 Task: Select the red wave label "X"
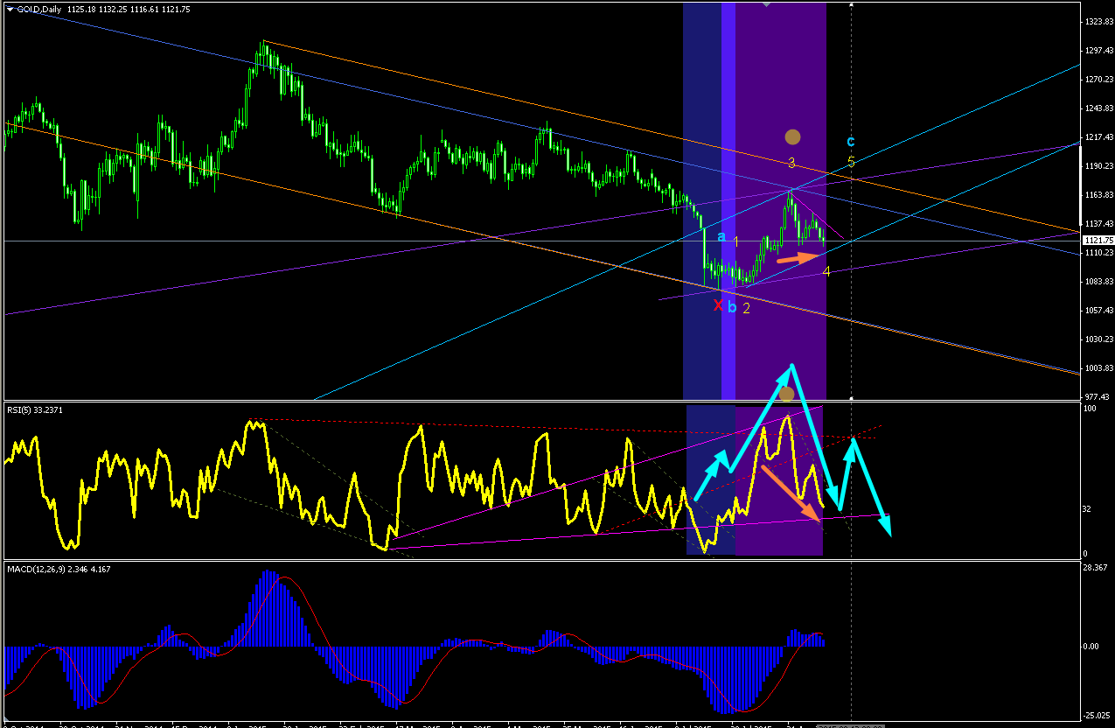(x=718, y=305)
